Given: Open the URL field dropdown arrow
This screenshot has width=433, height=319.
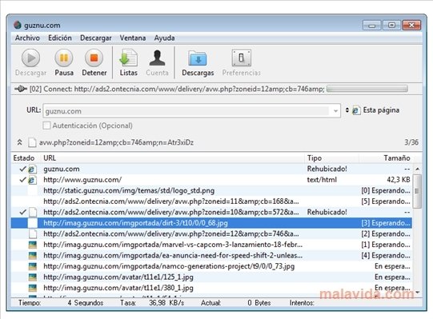Looking at the screenshot, I should (x=335, y=111).
